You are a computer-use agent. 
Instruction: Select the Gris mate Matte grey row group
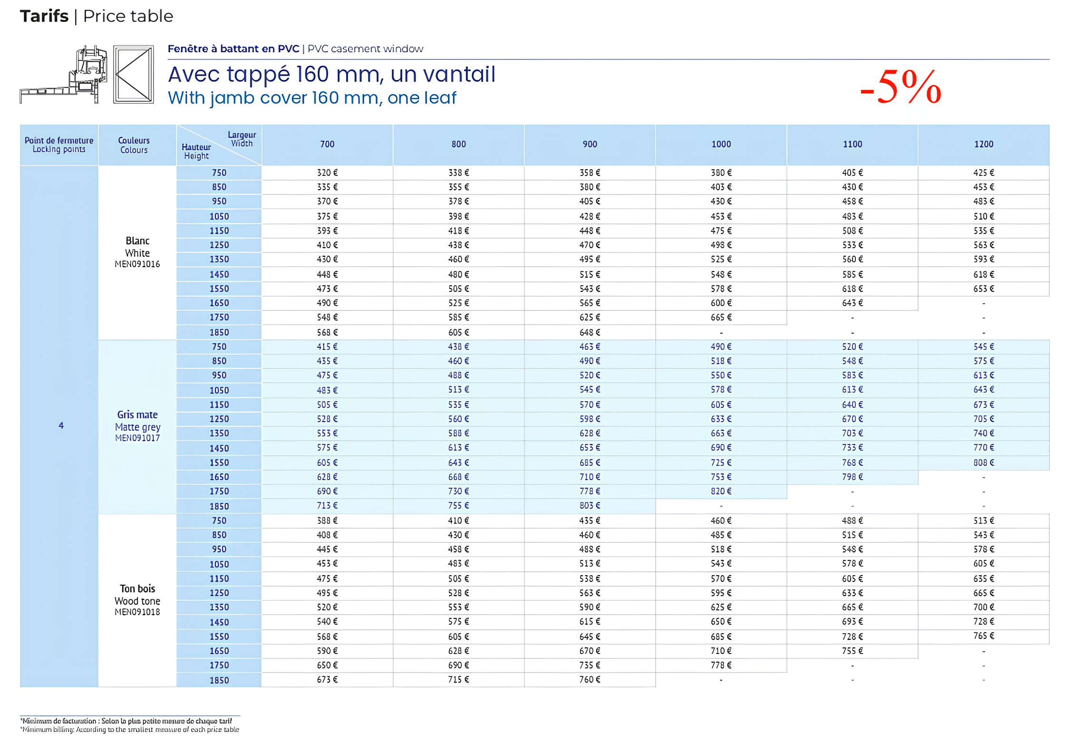[x=138, y=426]
